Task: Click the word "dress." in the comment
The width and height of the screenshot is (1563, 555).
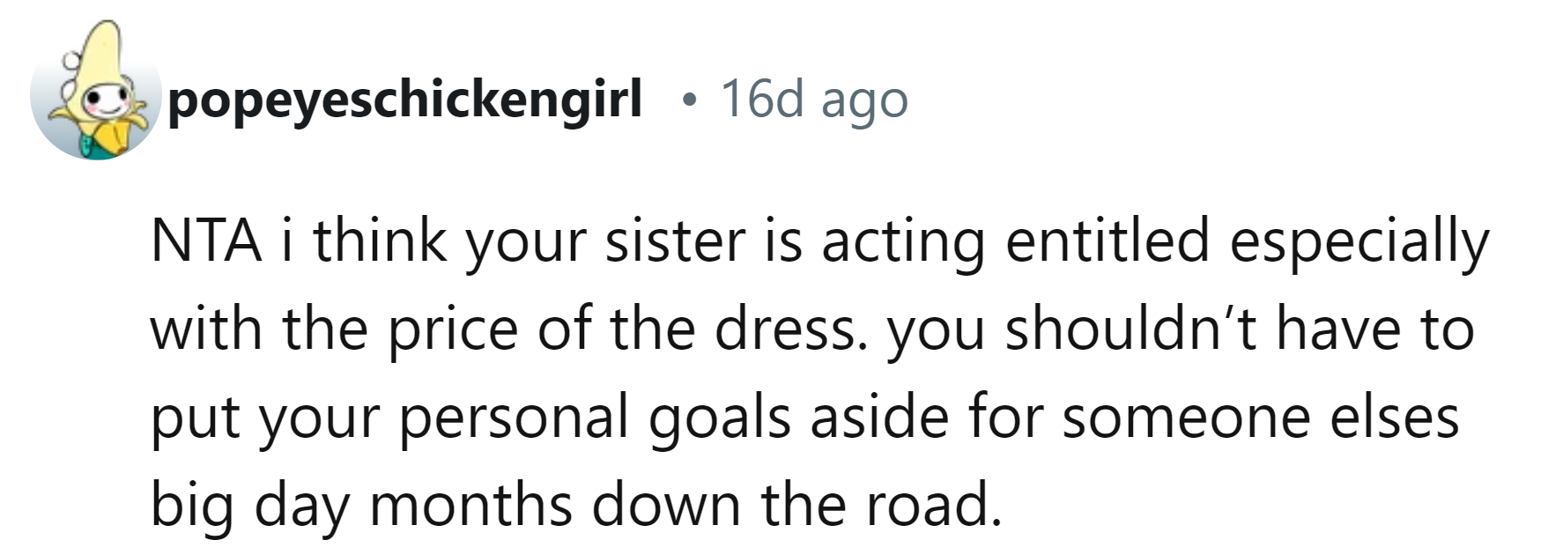Action: pyautogui.click(x=790, y=329)
